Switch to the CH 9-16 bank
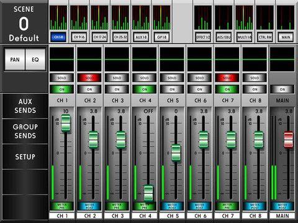This screenshot has width=298, height=223. point(79,37)
